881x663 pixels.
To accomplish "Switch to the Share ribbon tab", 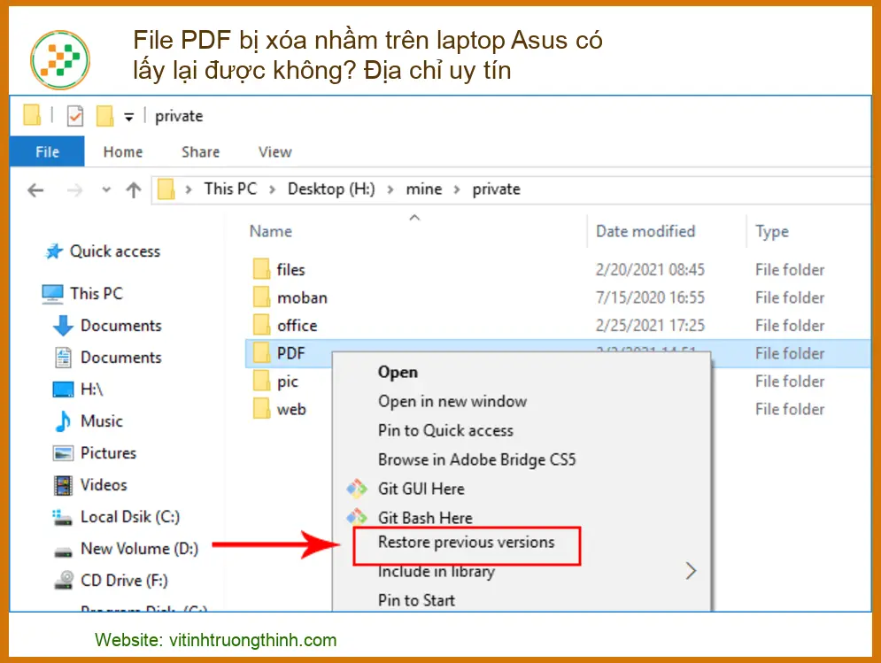I will coord(200,151).
